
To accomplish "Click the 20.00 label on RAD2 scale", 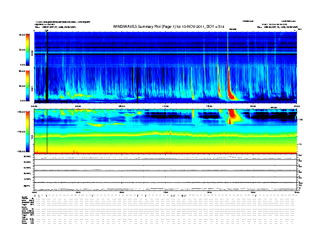I will click(x=22, y=50).
